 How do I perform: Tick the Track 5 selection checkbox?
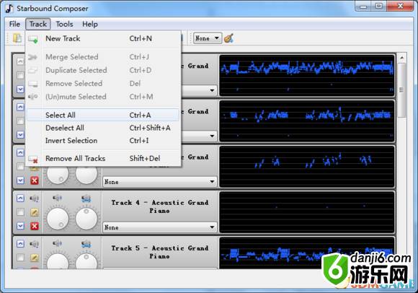(20, 257)
